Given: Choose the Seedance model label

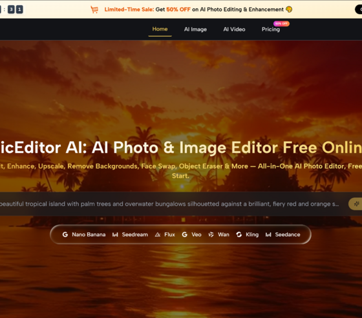Looking at the screenshot, I should tap(288, 235).
